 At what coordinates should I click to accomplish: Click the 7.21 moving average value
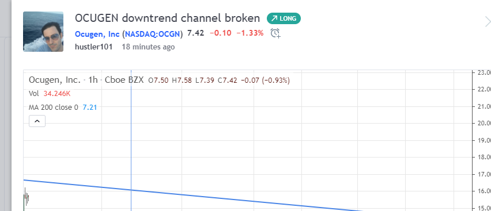coord(90,108)
